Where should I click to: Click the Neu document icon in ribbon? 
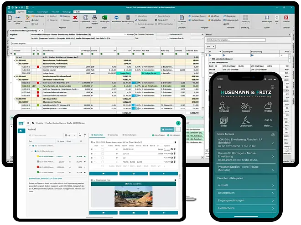pos(10,18)
